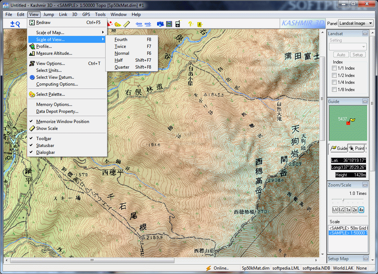Toggle the 1/4 Index checkbox

[x=334, y=82]
